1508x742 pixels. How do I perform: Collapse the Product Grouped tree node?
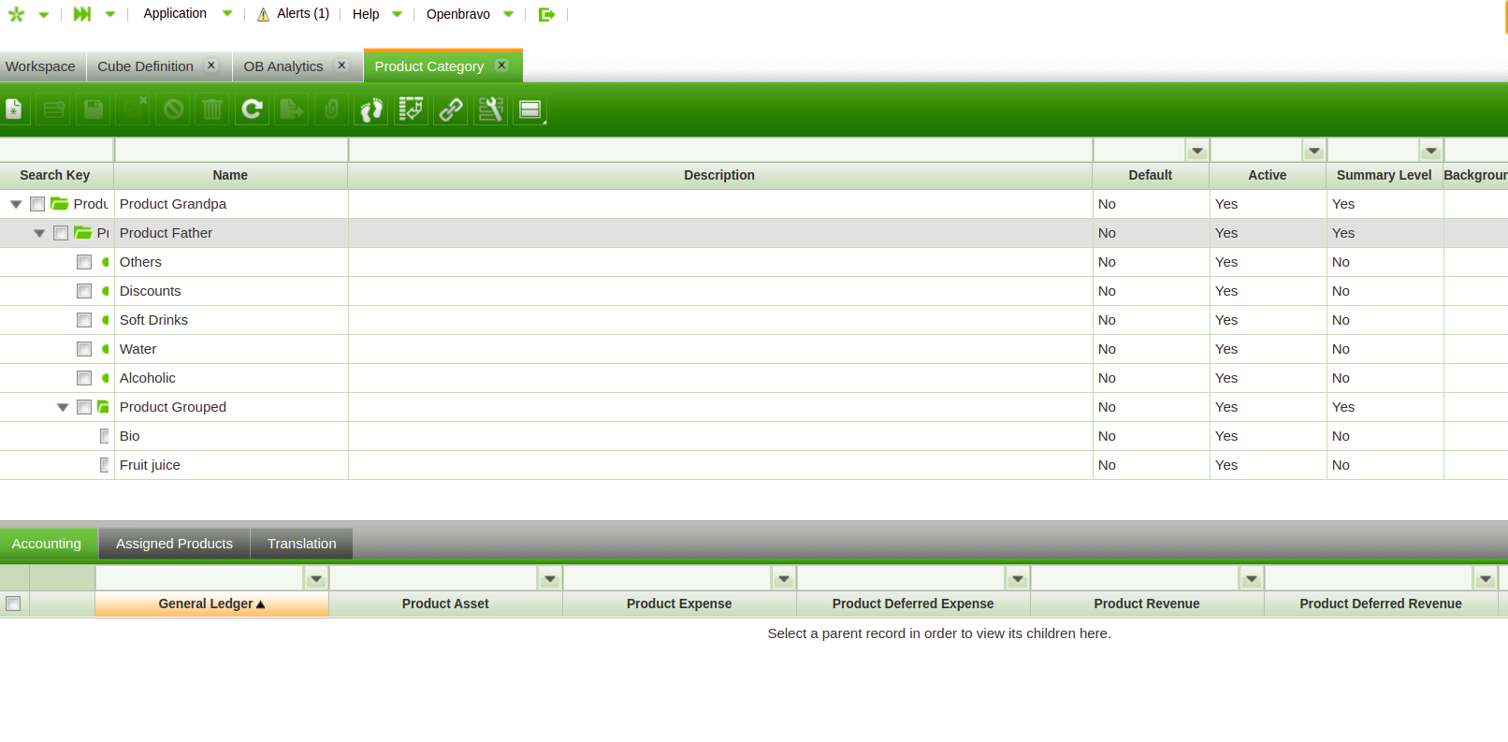point(63,407)
